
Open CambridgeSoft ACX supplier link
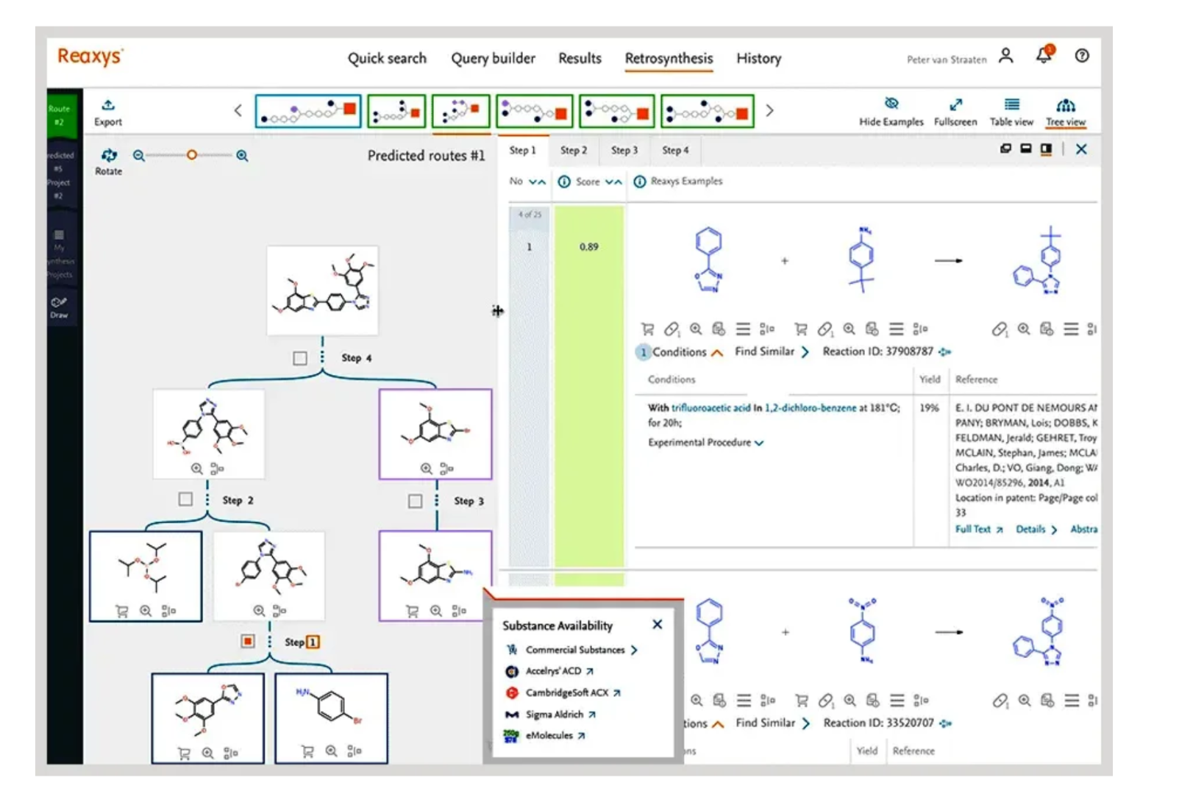[x=573, y=693]
